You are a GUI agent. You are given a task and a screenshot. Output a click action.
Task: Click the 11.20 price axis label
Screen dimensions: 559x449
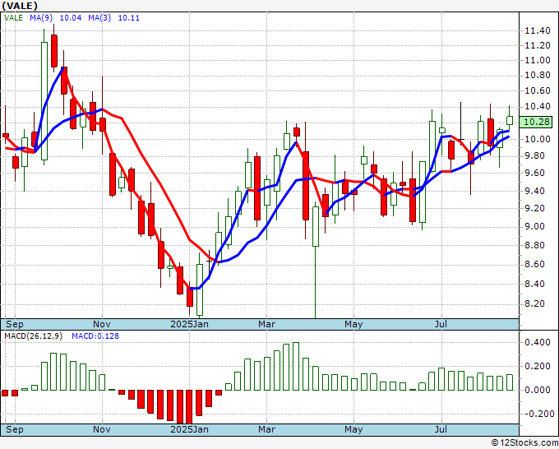(x=538, y=45)
